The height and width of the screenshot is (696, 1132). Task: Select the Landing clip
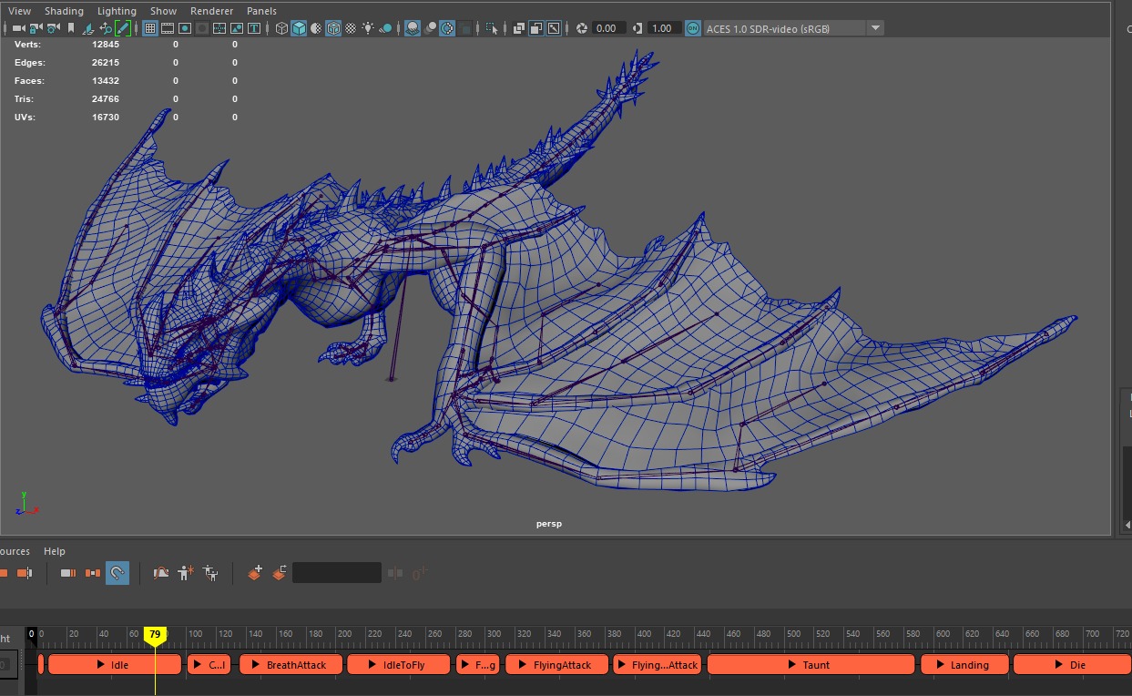point(964,665)
